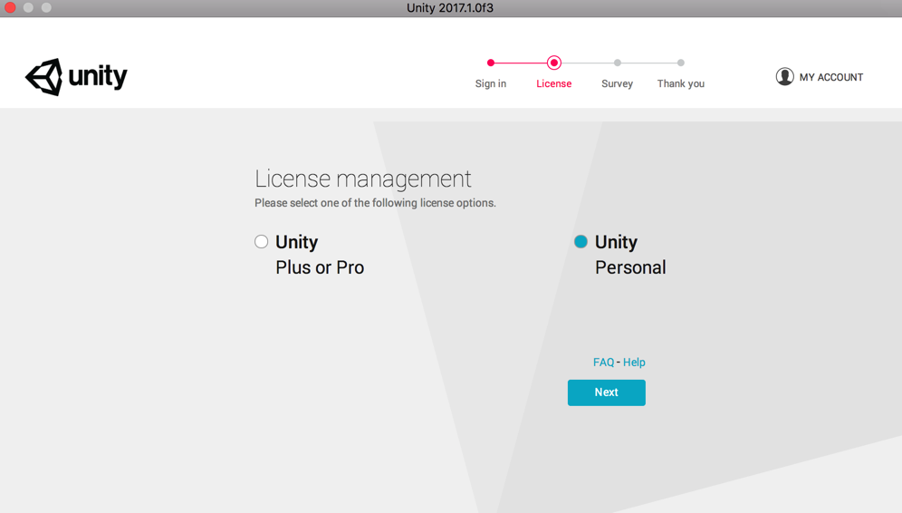
Task: Click the 'License' step label
Action: pos(554,83)
